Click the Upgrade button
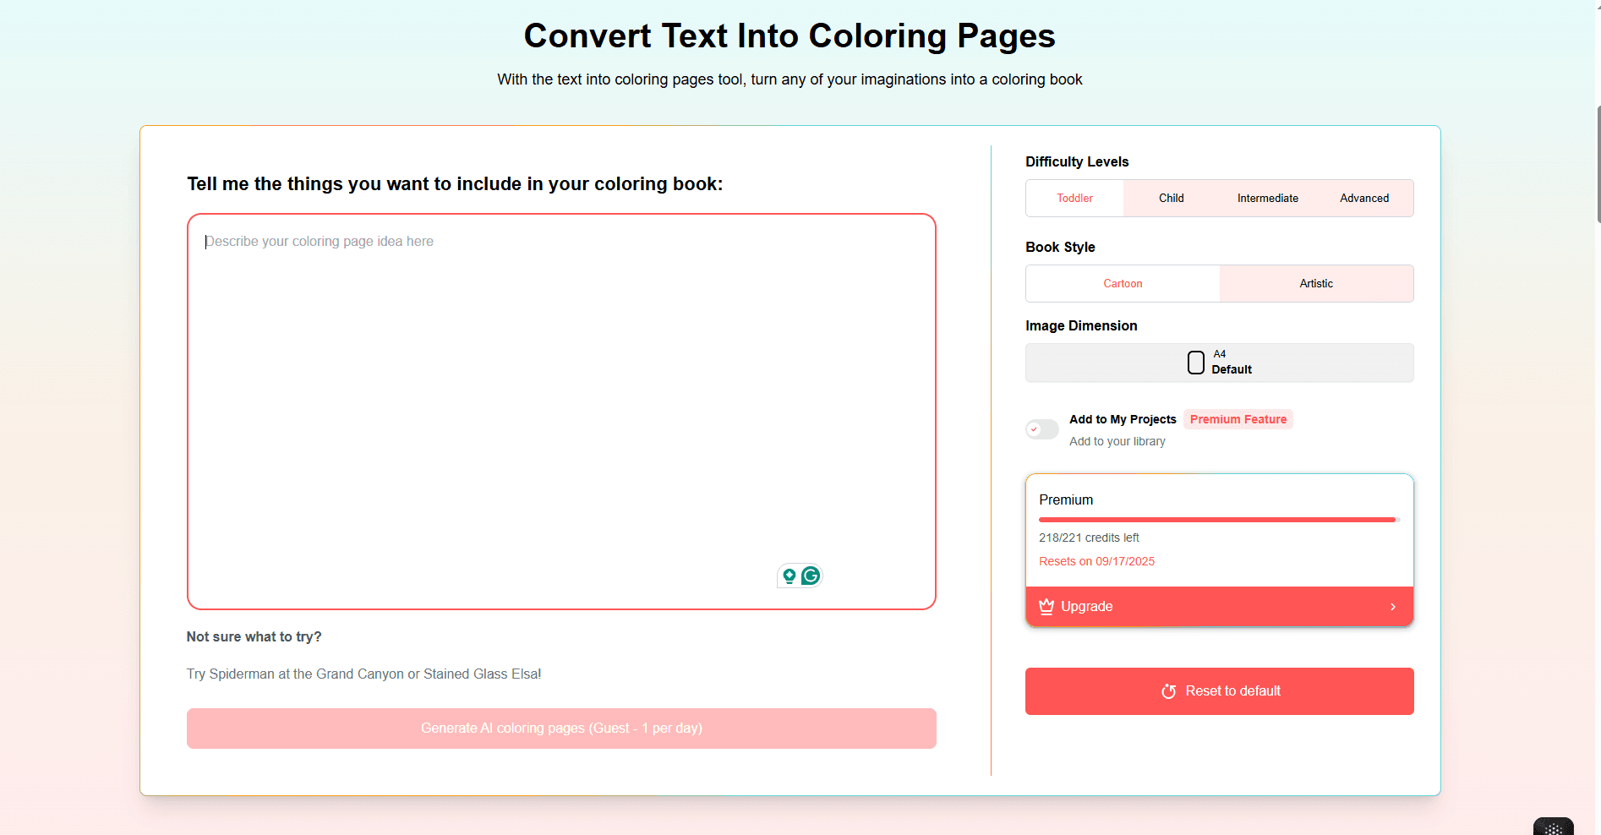This screenshot has height=835, width=1601. pos(1218,606)
